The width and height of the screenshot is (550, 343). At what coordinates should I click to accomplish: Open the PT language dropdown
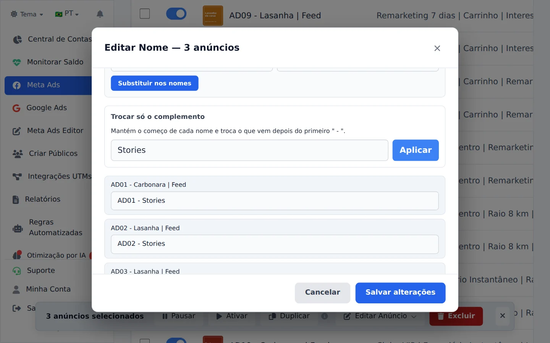(x=67, y=14)
